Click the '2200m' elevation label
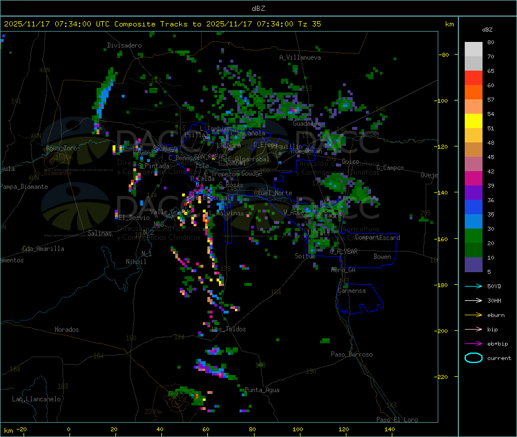 point(153,412)
